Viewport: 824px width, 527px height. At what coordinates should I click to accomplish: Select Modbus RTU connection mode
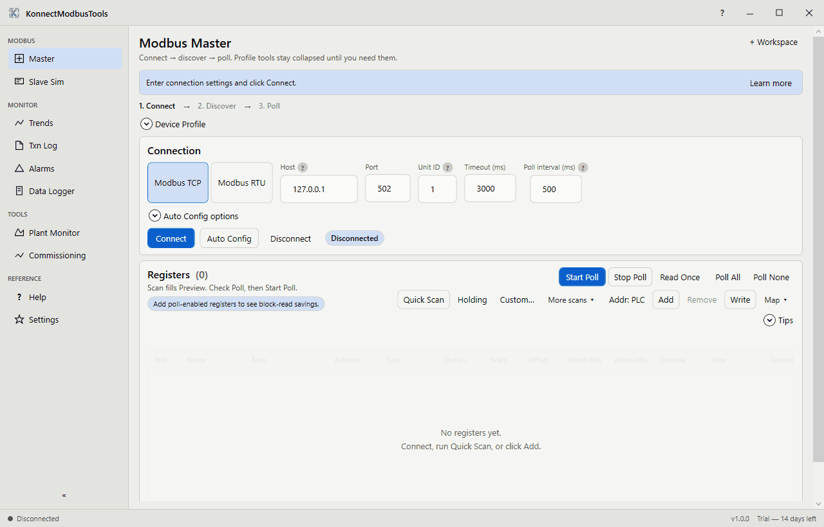241,183
